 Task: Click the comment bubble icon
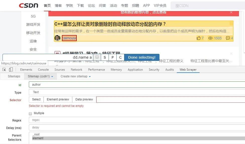pyautogui.click(x=228, y=38)
